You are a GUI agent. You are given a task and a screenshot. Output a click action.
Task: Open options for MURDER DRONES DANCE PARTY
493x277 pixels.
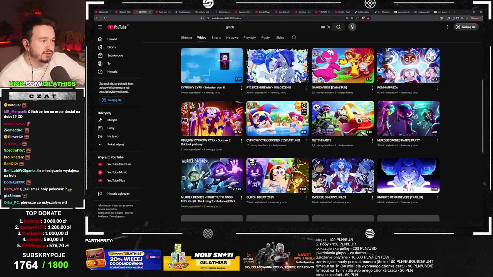(438, 141)
